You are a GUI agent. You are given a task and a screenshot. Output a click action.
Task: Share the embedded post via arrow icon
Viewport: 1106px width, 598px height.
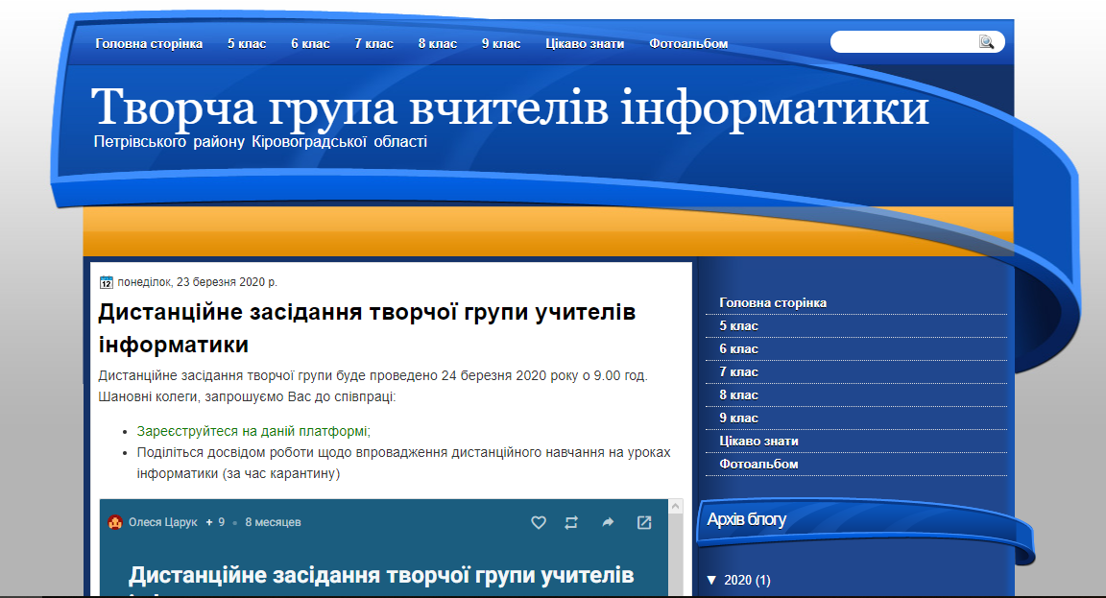(608, 522)
